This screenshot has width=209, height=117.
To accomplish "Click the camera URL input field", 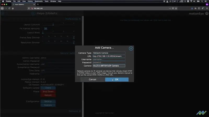I will click(109, 56).
